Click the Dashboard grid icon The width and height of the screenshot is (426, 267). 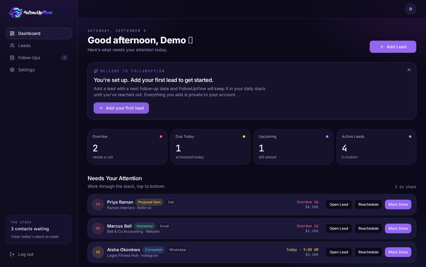click(x=12, y=33)
